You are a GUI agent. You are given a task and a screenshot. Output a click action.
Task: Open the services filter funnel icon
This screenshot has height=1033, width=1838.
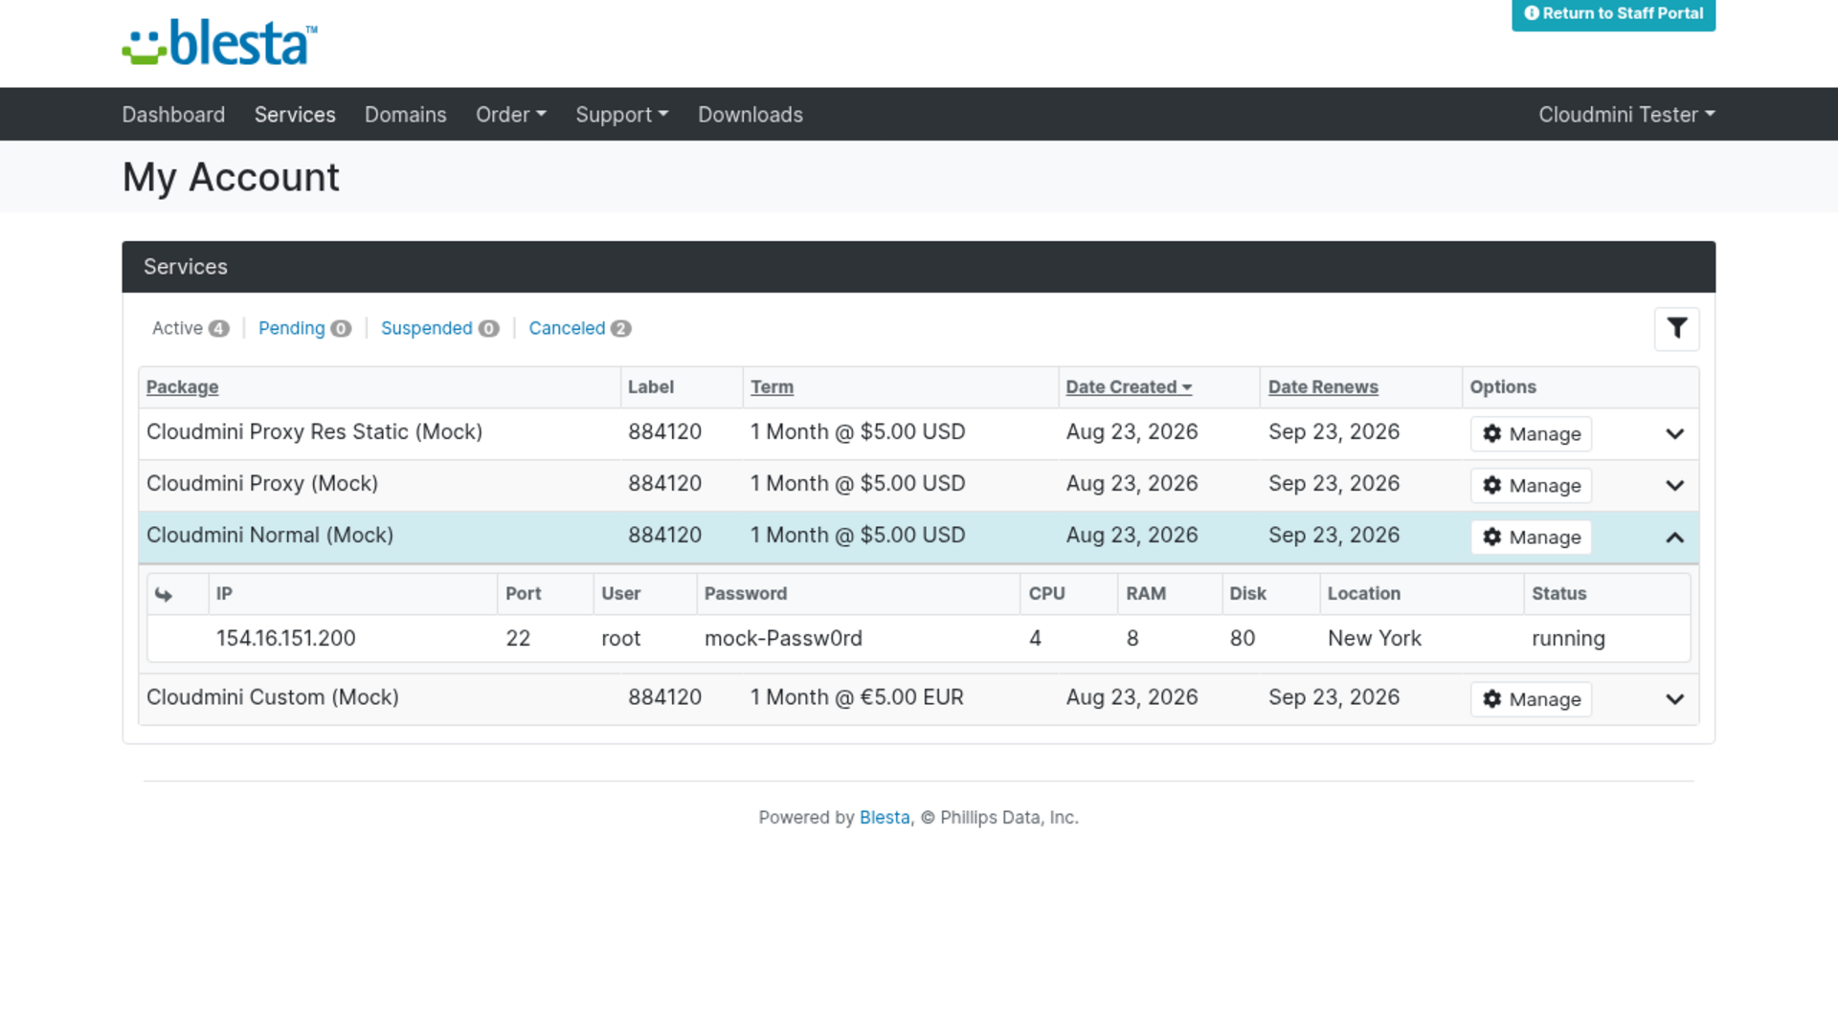pyautogui.click(x=1676, y=329)
